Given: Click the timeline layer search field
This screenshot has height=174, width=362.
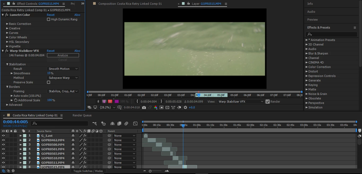Looking at the screenshot, I should (x=59, y=123).
